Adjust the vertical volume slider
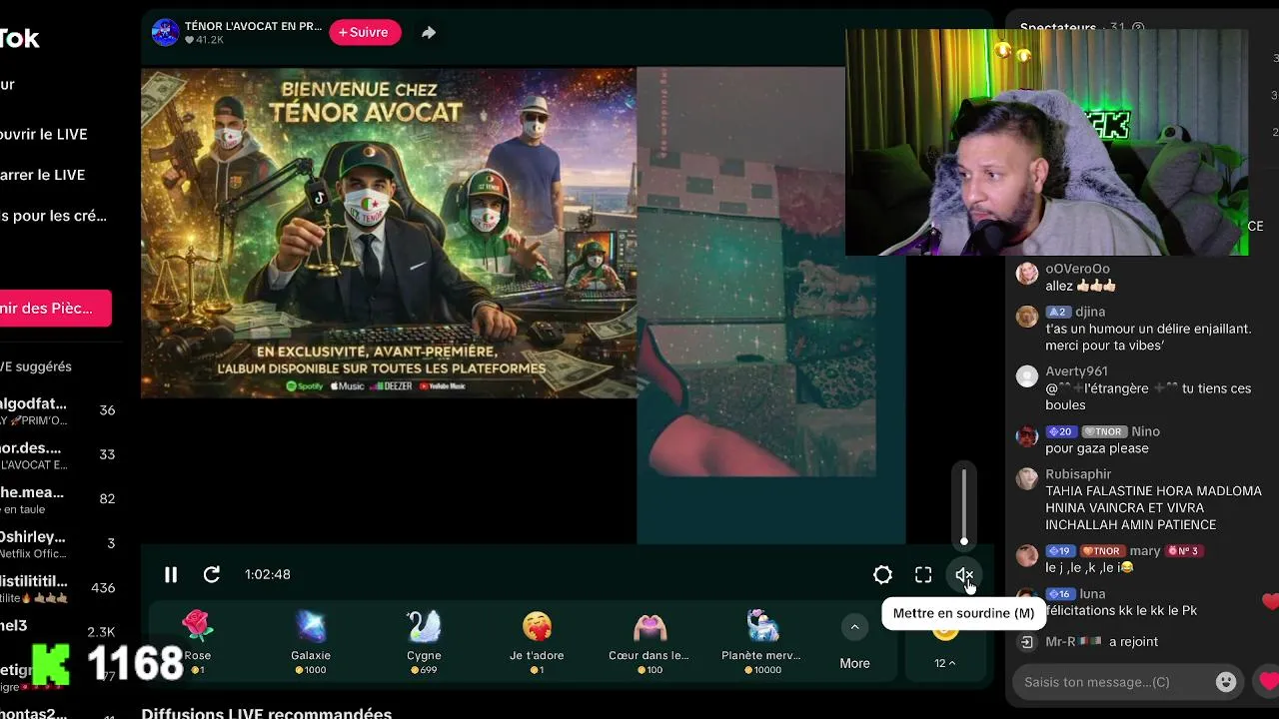Screen dimensions: 1279x719 click(964, 505)
